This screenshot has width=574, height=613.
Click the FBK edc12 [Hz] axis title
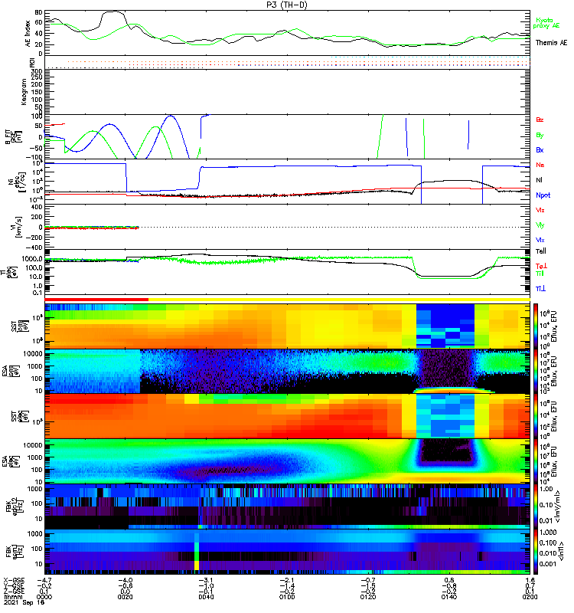15,505
